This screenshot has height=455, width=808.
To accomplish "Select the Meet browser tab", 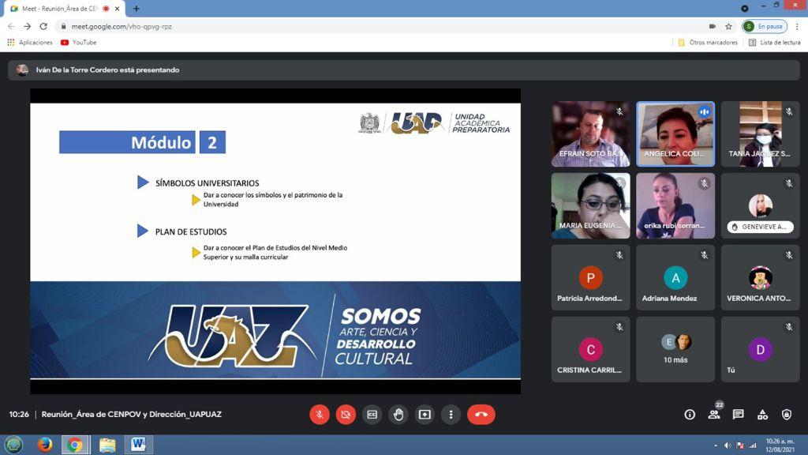I will 59,9.
